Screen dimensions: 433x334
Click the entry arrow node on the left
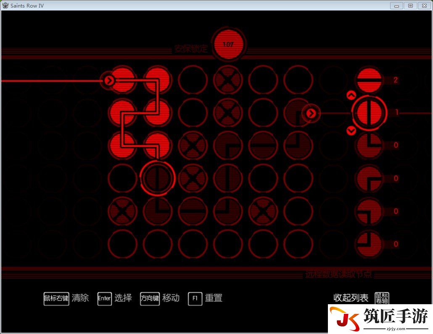[109, 81]
